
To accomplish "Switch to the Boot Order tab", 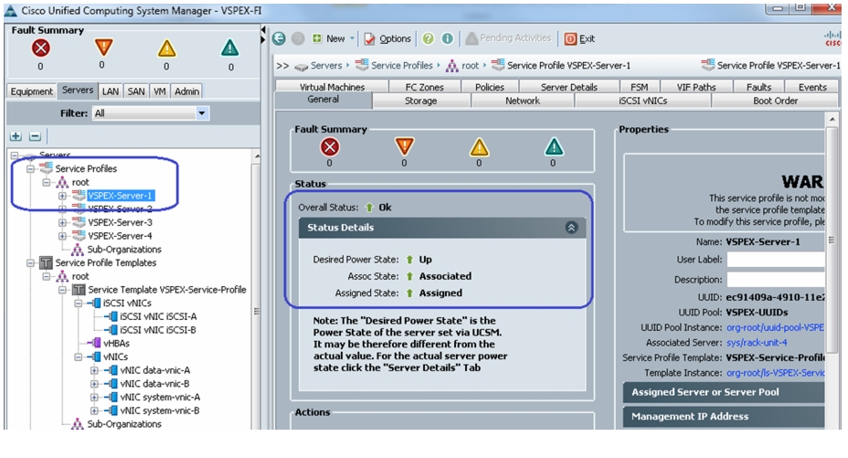I will point(775,101).
